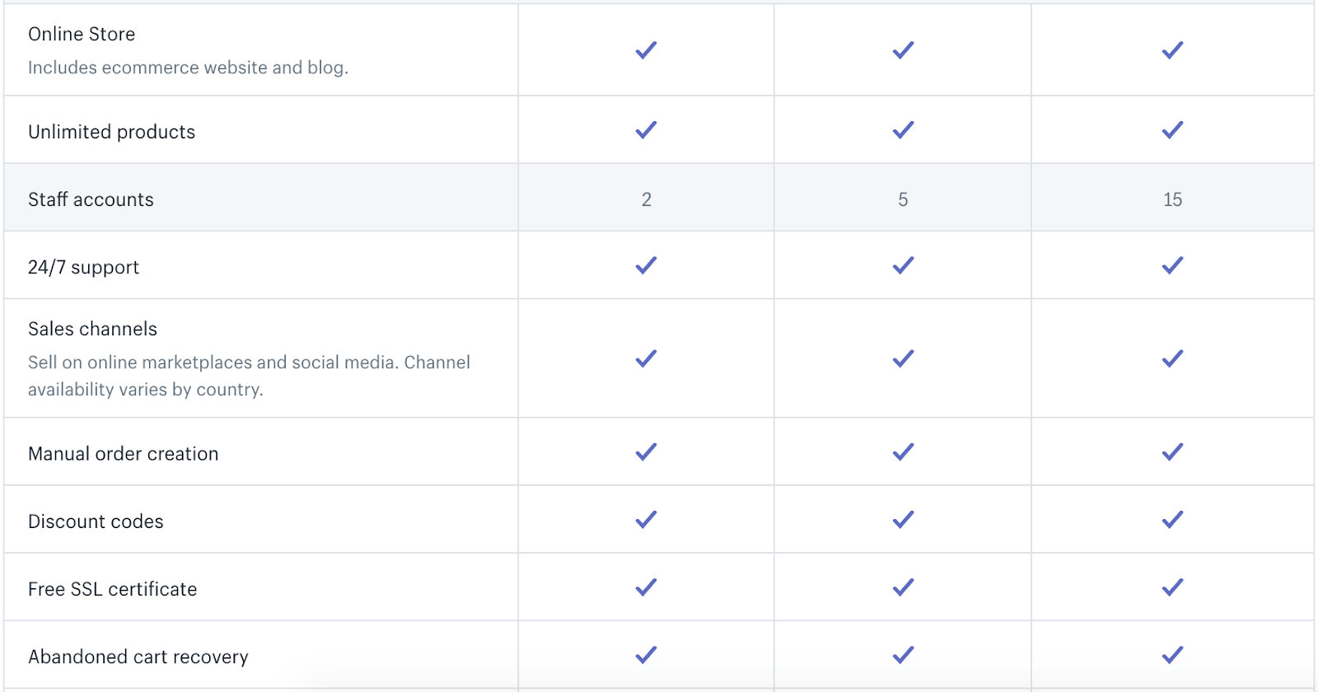The image size is (1318, 692).
Task: Click the Sales channels feature heading
Action: click(92, 329)
